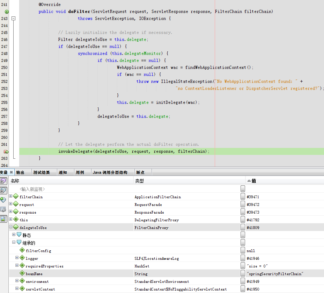Image resolution: width=324 pixels, height=293 pixels.
Task: Close the 变量 tab with its x icon
Action: click(12, 172)
